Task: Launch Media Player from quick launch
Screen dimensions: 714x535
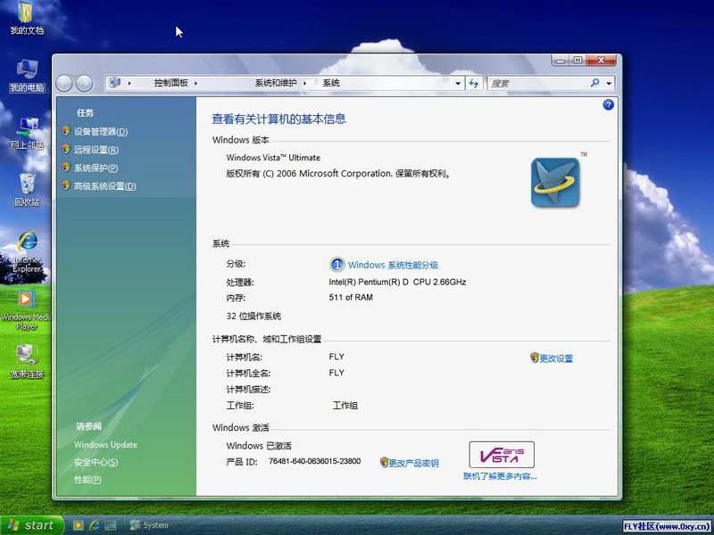Action: (x=78, y=525)
